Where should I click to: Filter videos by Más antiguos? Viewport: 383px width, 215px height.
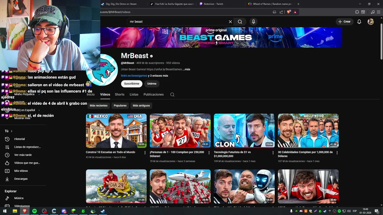click(141, 105)
